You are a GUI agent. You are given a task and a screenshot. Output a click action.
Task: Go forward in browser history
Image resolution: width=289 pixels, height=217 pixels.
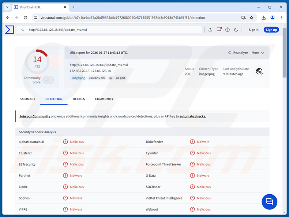[x=16, y=18]
